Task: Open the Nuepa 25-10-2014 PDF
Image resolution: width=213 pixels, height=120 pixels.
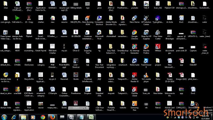Action: 169,75
